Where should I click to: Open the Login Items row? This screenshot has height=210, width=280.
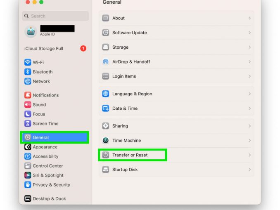pyautogui.click(x=176, y=76)
